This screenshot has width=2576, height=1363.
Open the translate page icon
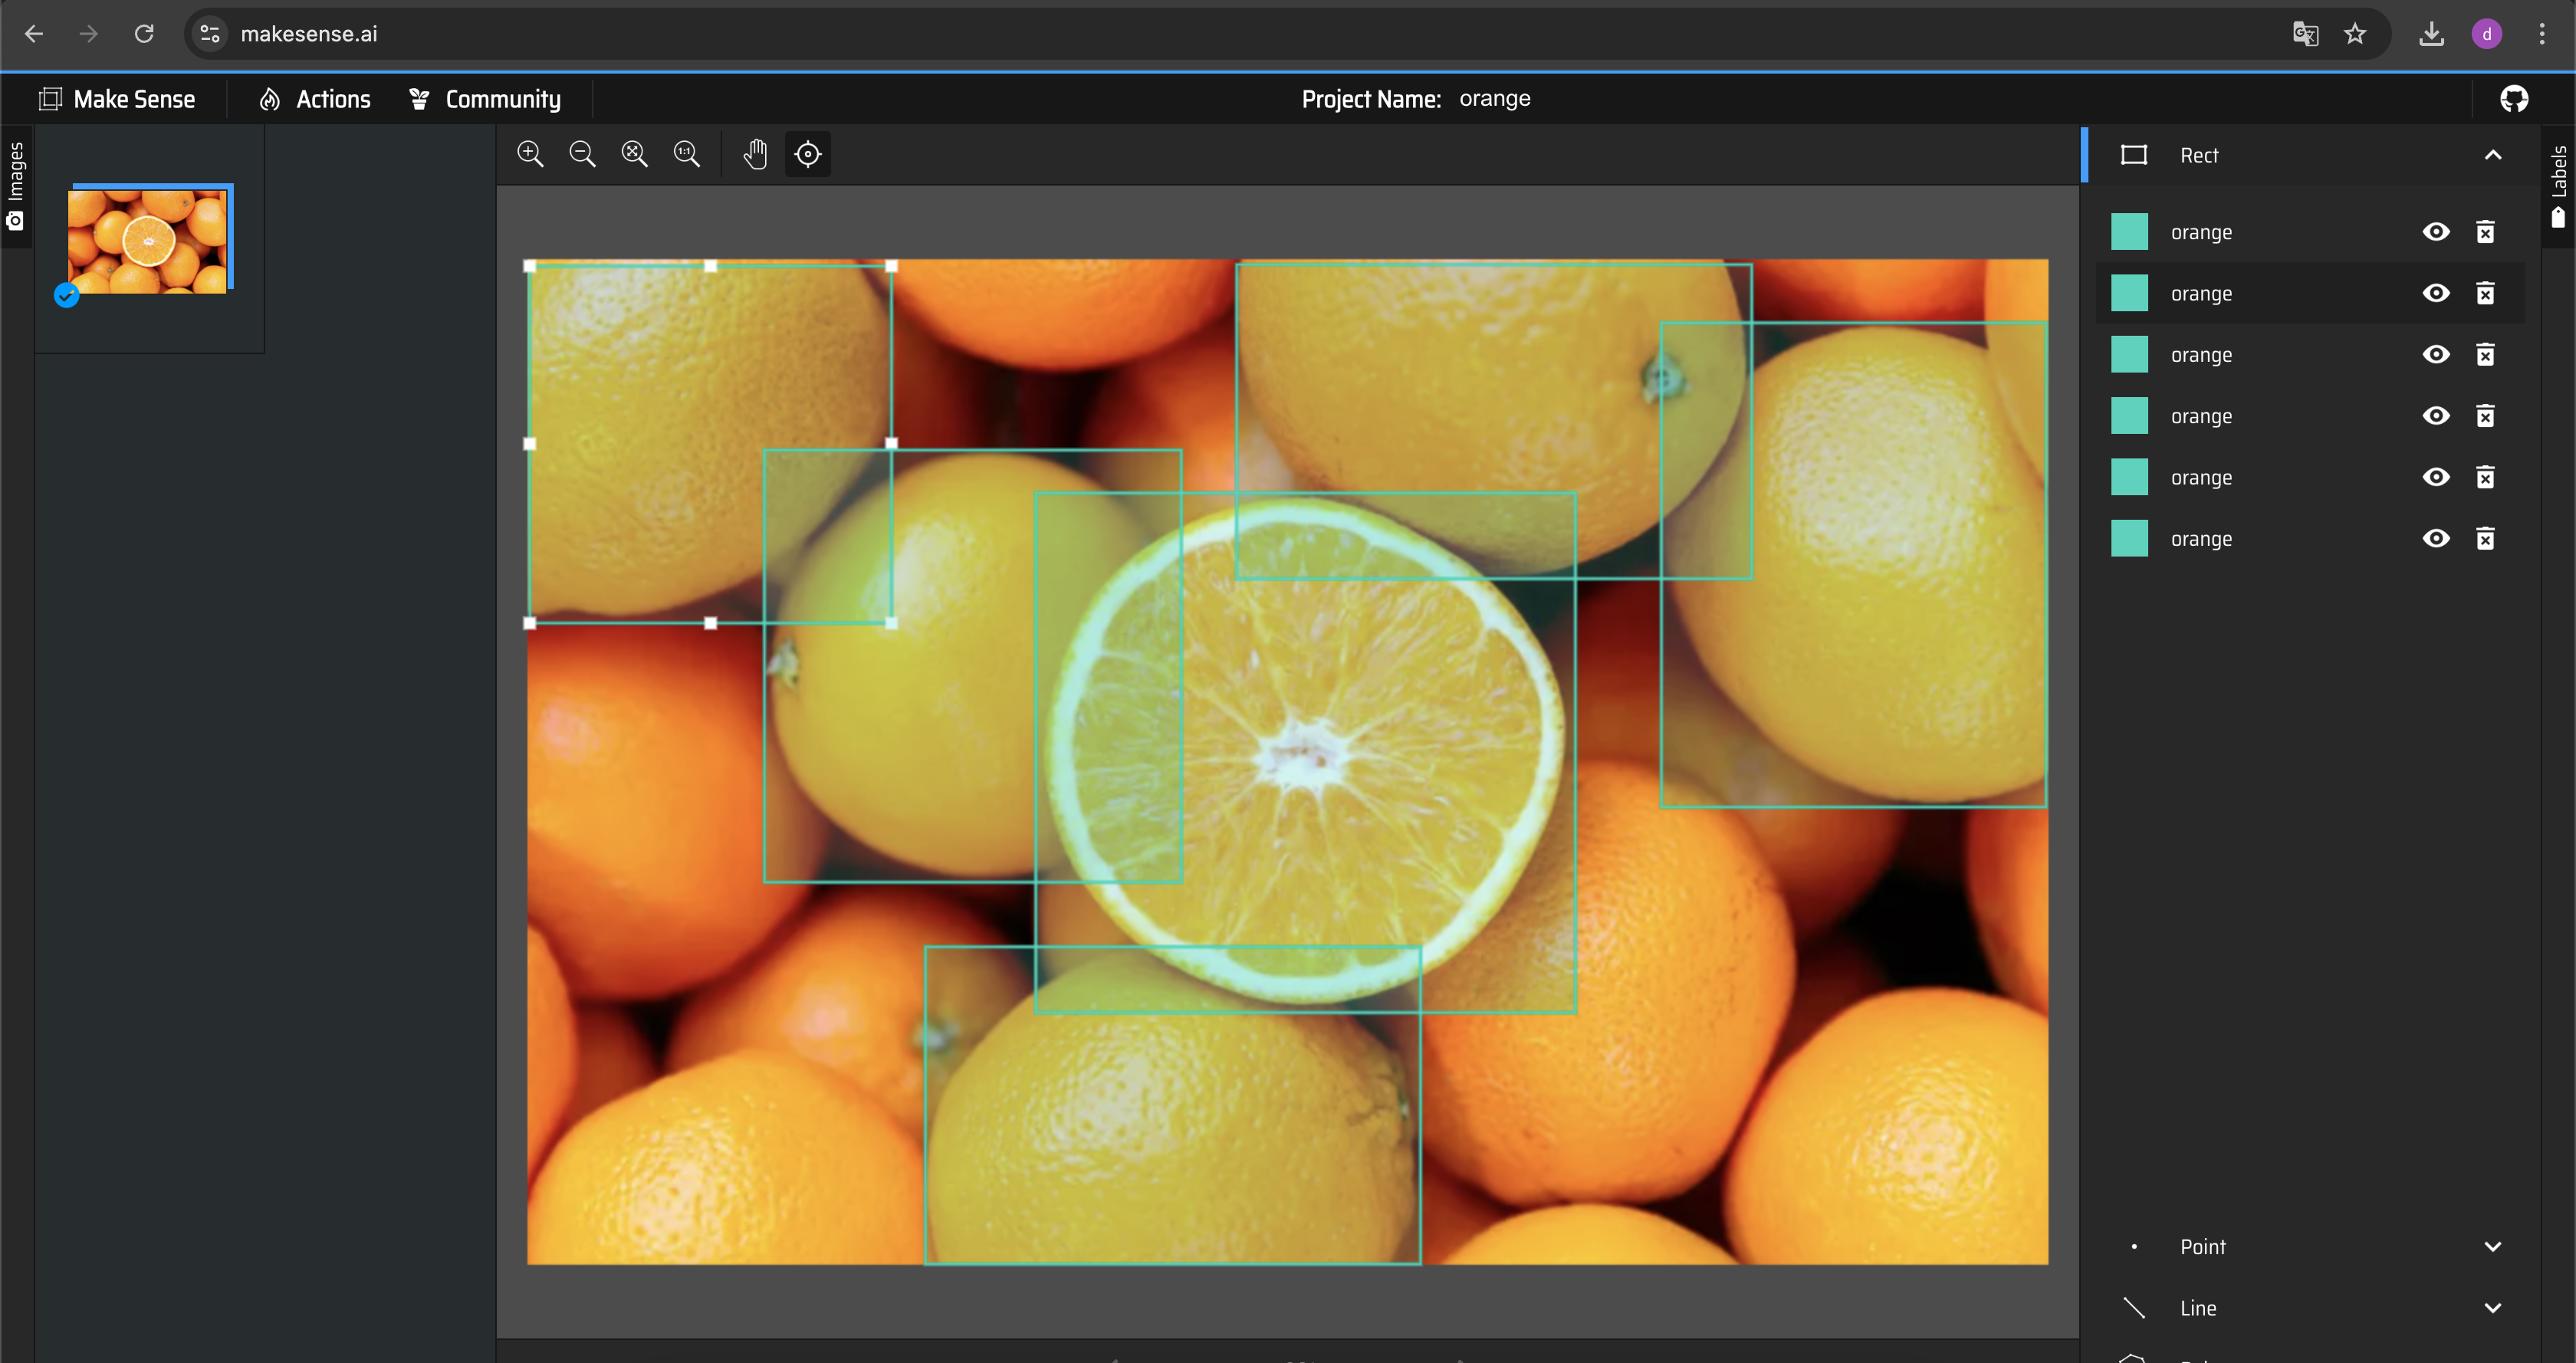(2305, 34)
